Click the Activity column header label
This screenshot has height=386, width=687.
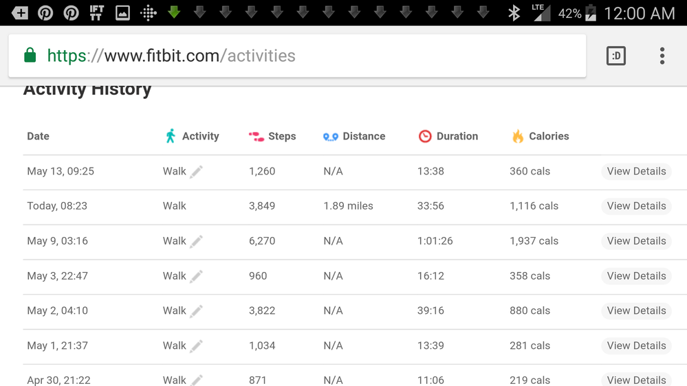[x=201, y=136]
